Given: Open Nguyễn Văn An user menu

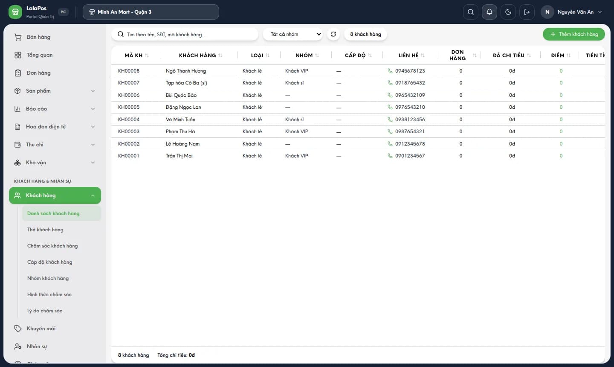Looking at the screenshot, I should (x=572, y=12).
